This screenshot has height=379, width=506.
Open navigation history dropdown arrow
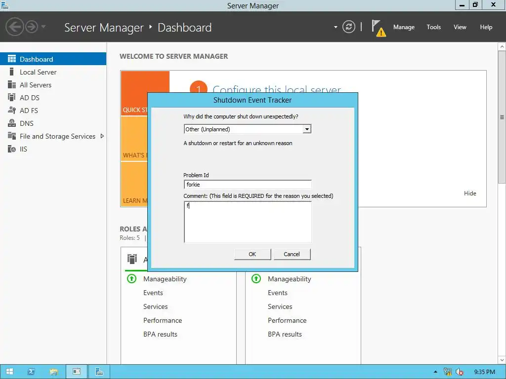pyautogui.click(x=43, y=27)
